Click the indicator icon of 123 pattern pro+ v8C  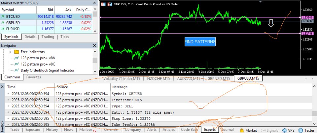[17, 64]
